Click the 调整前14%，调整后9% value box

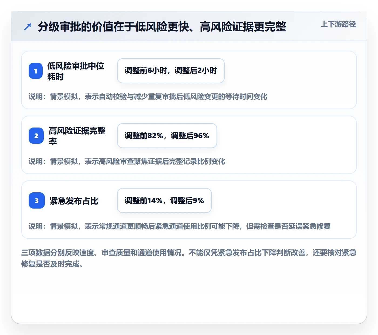tap(164, 200)
